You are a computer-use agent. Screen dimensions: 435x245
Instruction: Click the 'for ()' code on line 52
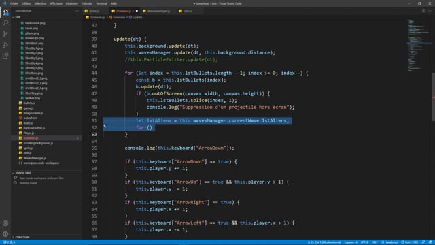pos(143,127)
